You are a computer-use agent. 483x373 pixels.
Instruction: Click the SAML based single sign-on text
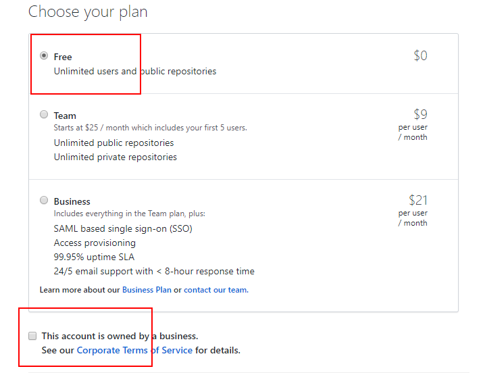(x=123, y=228)
